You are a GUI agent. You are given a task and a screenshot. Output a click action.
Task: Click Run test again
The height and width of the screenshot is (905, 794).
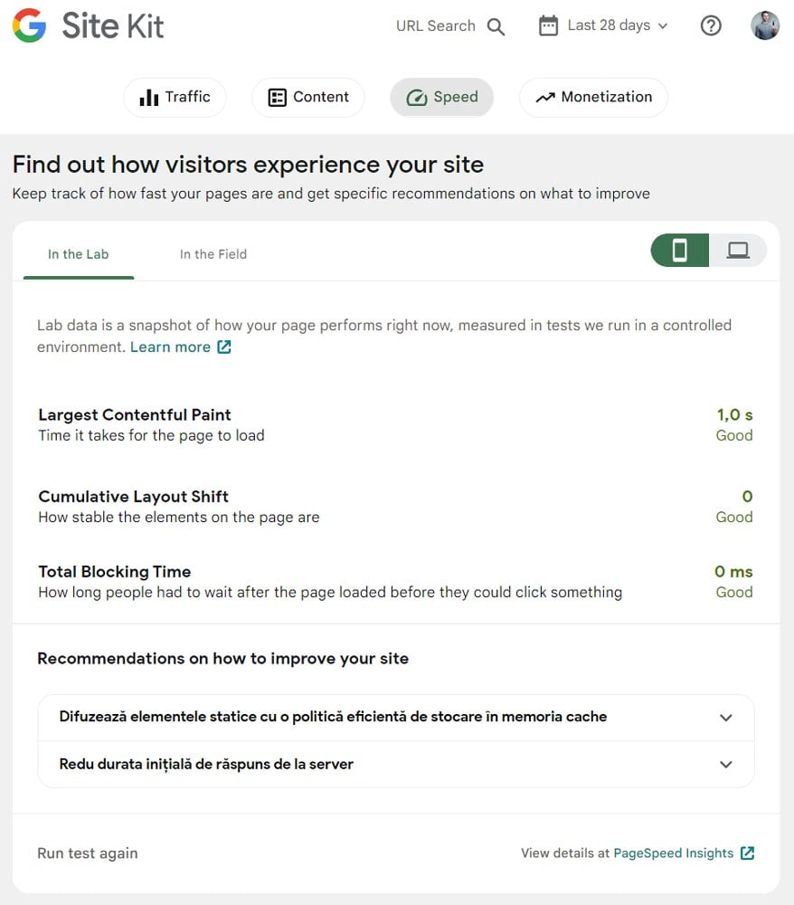click(x=88, y=853)
